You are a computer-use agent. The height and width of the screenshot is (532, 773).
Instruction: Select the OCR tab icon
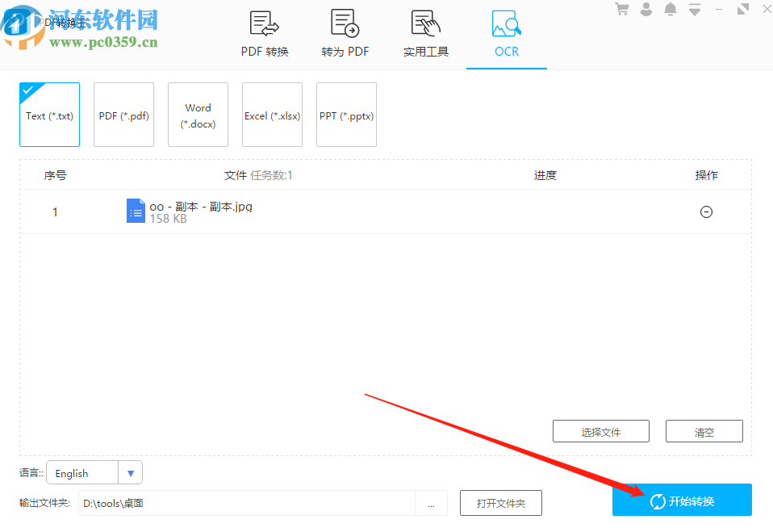(507, 25)
